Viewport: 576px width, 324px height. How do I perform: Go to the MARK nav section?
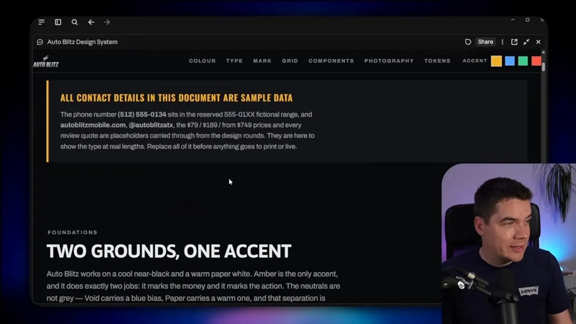(x=262, y=61)
